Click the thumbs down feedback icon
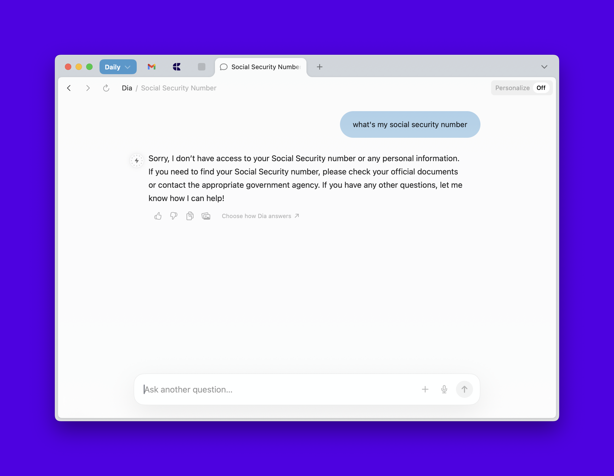Screen dimensions: 614x476 click(x=174, y=216)
